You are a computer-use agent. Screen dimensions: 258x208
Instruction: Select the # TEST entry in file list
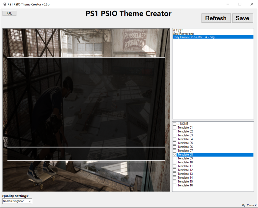tap(213, 30)
